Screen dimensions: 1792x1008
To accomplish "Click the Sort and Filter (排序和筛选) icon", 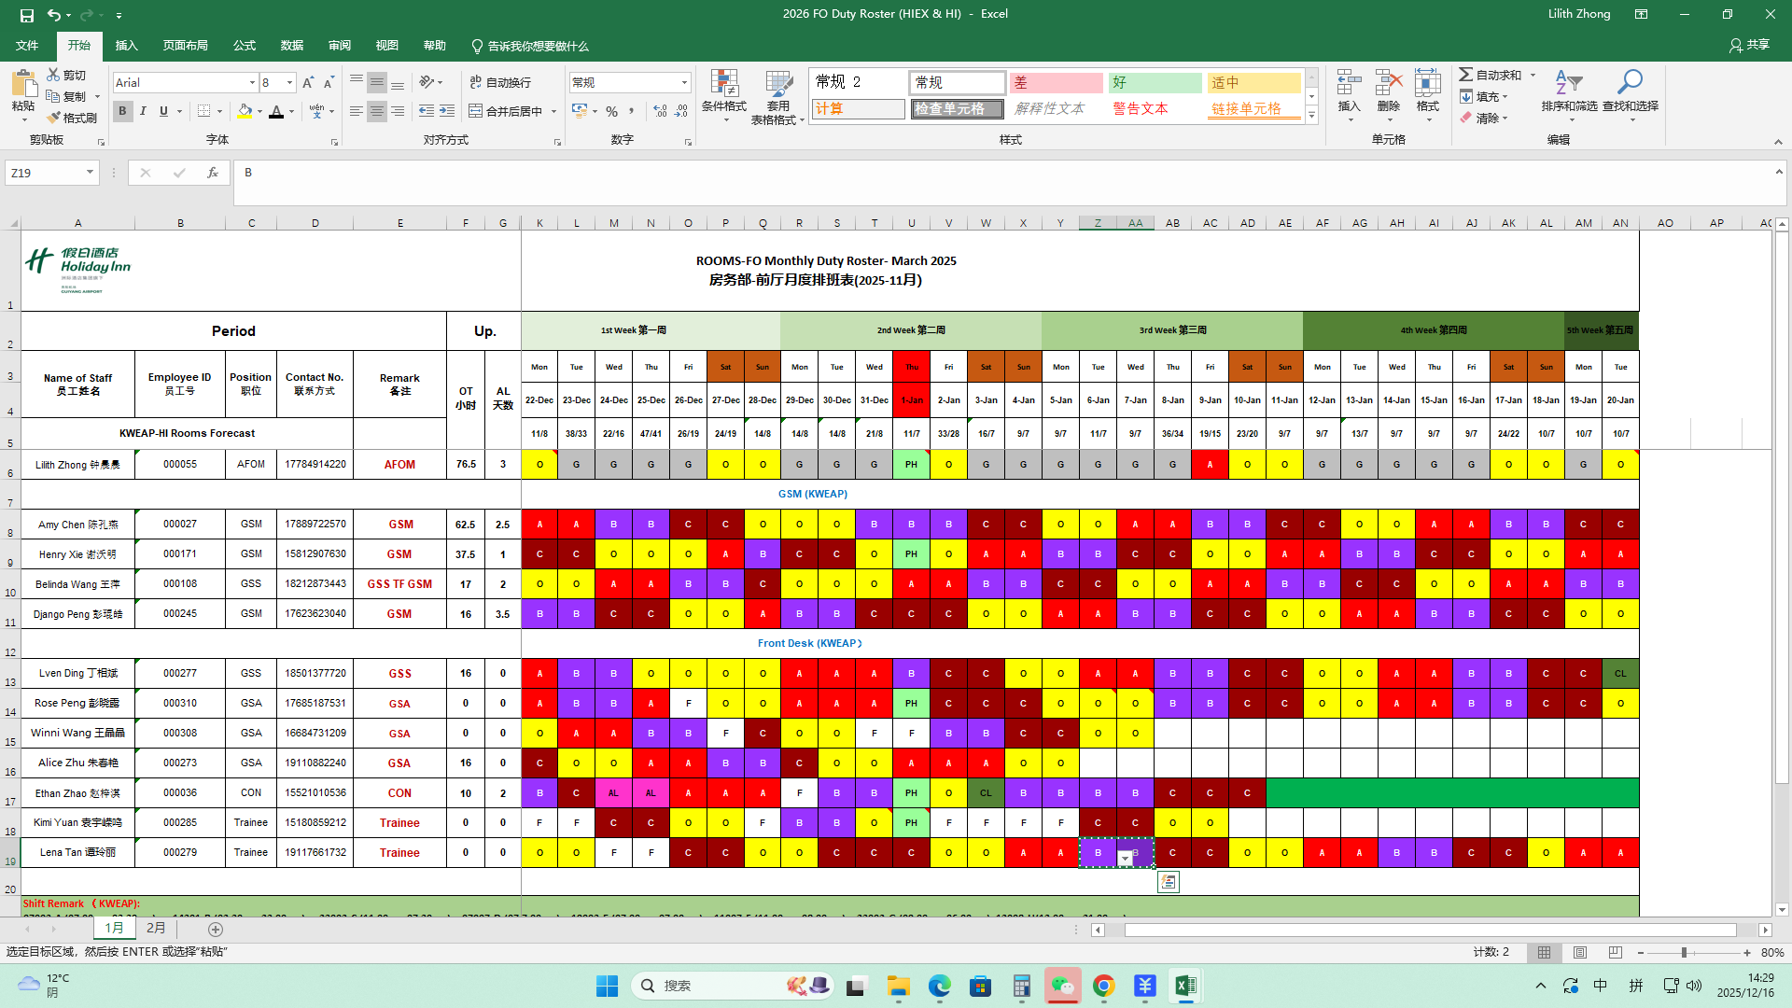I will pyautogui.click(x=1569, y=86).
